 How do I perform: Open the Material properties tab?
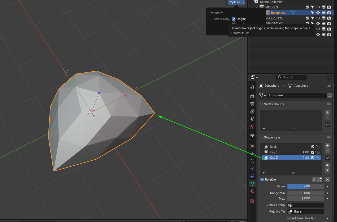pyautogui.click(x=252, y=191)
